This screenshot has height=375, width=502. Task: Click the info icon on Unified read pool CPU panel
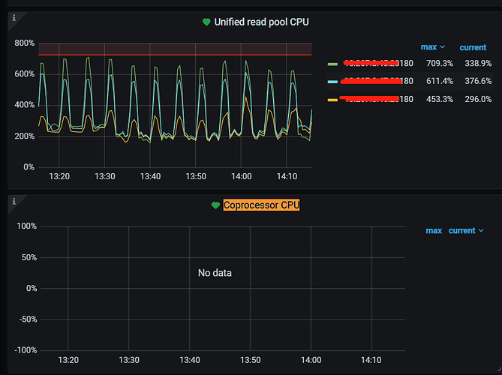(14, 18)
